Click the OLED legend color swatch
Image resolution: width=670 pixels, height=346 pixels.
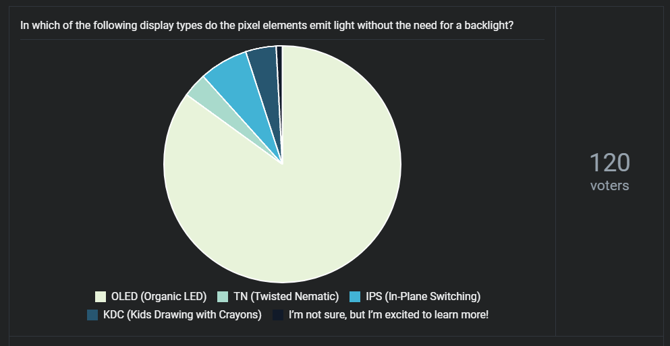[x=101, y=297]
